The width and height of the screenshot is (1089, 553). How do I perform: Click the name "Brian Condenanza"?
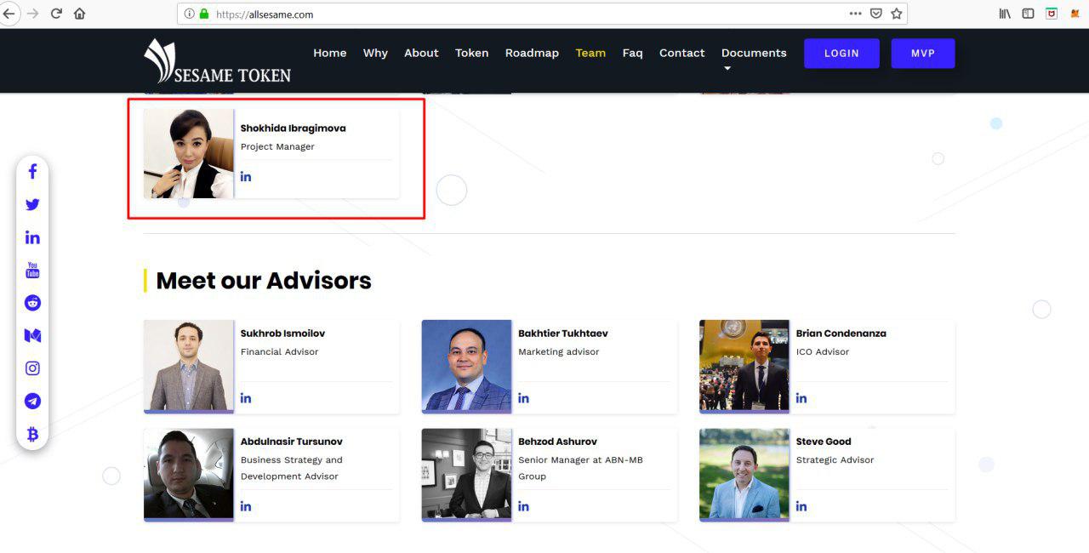tap(841, 334)
